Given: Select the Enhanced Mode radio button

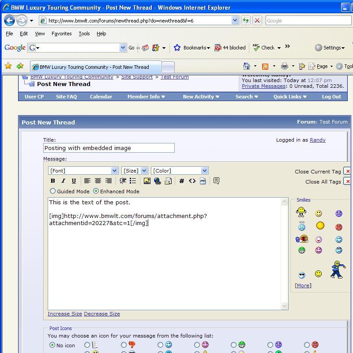Looking at the screenshot, I should (x=96, y=191).
